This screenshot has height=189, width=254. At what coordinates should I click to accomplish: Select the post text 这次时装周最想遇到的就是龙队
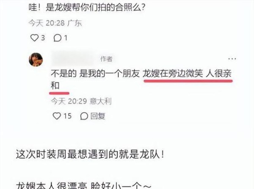90,154
